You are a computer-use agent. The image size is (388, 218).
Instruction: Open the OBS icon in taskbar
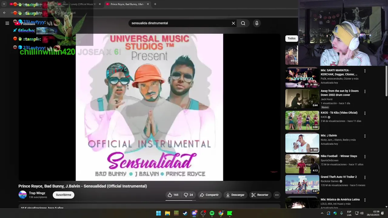click(x=203, y=213)
